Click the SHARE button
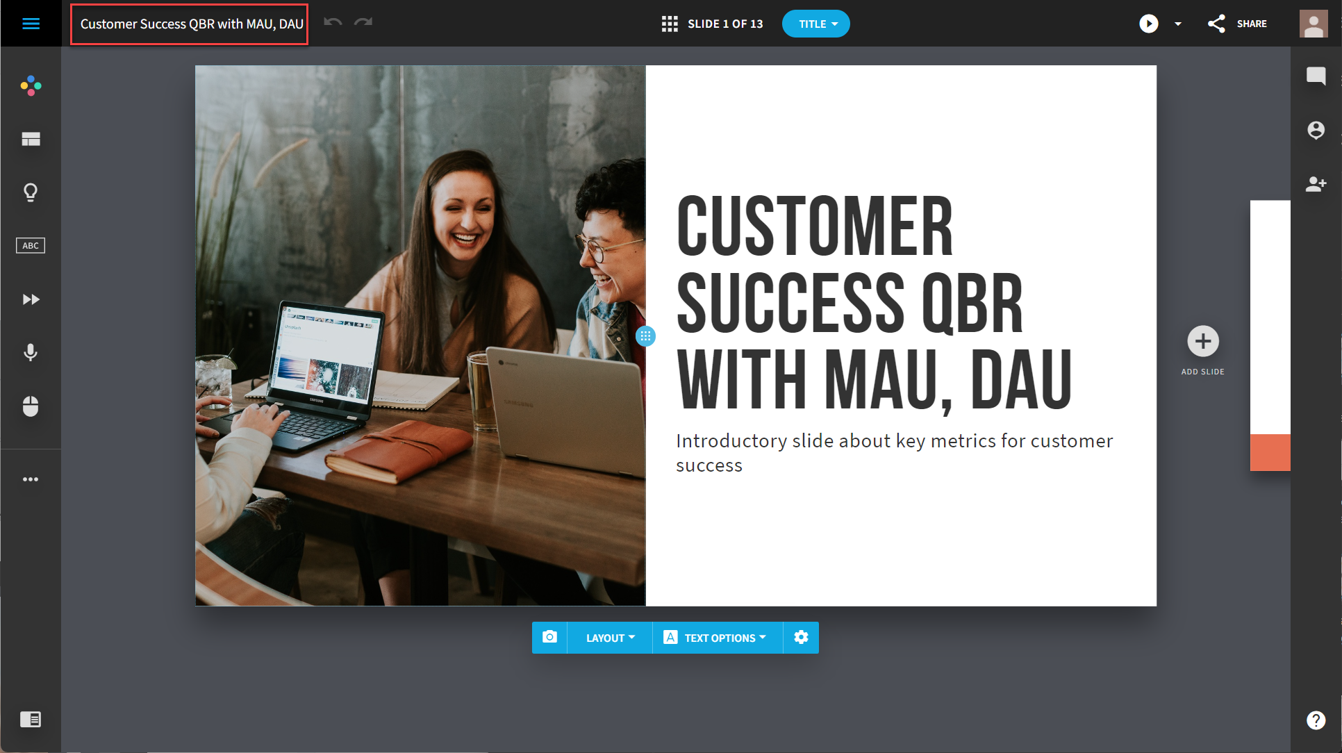The image size is (1342, 753). pos(1237,24)
